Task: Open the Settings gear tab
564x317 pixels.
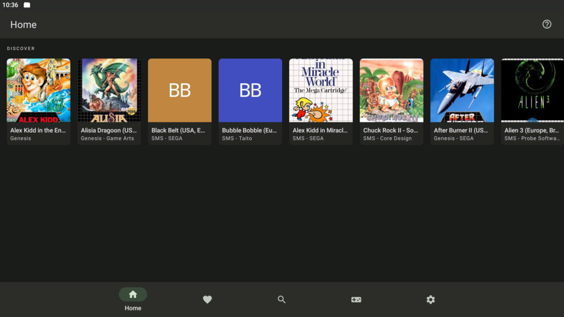Action: 431,299
